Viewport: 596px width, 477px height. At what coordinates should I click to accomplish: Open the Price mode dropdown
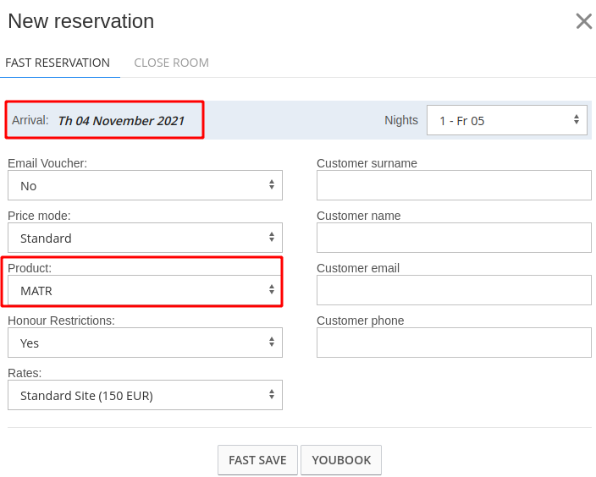coord(145,238)
